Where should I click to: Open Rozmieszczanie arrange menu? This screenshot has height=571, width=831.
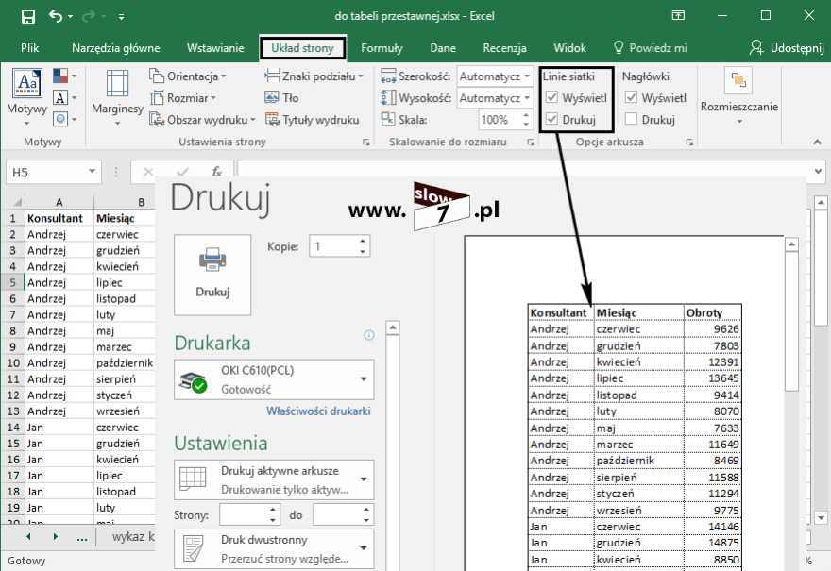click(x=738, y=97)
